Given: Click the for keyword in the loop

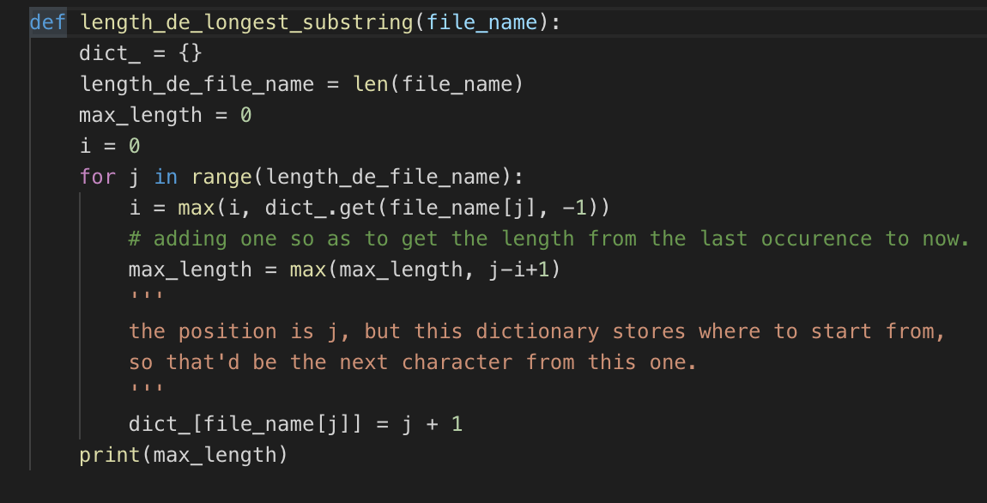Looking at the screenshot, I should pyautogui.click(x=97, y=176).
